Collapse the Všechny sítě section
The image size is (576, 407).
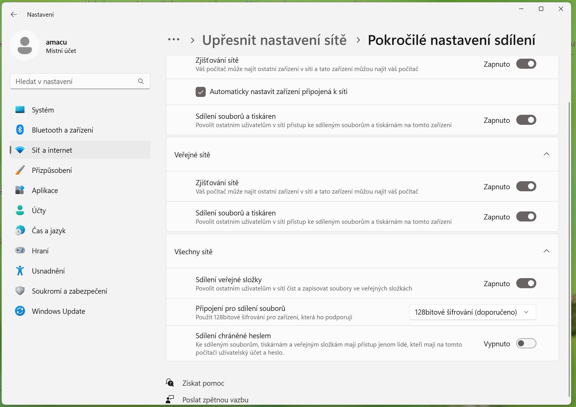point(546,251)
